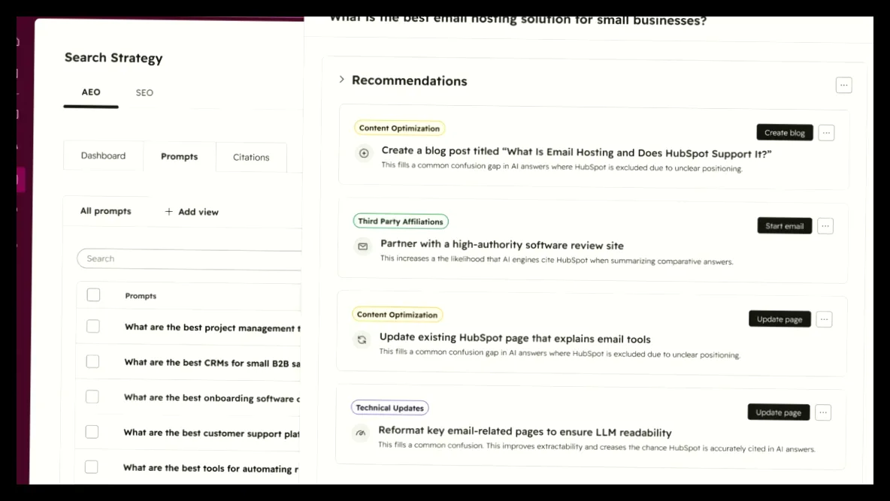Click title "Update existing HubSpot page that explains email tools"
Viewport: 890px width, 501px height.
pos(515,338)
